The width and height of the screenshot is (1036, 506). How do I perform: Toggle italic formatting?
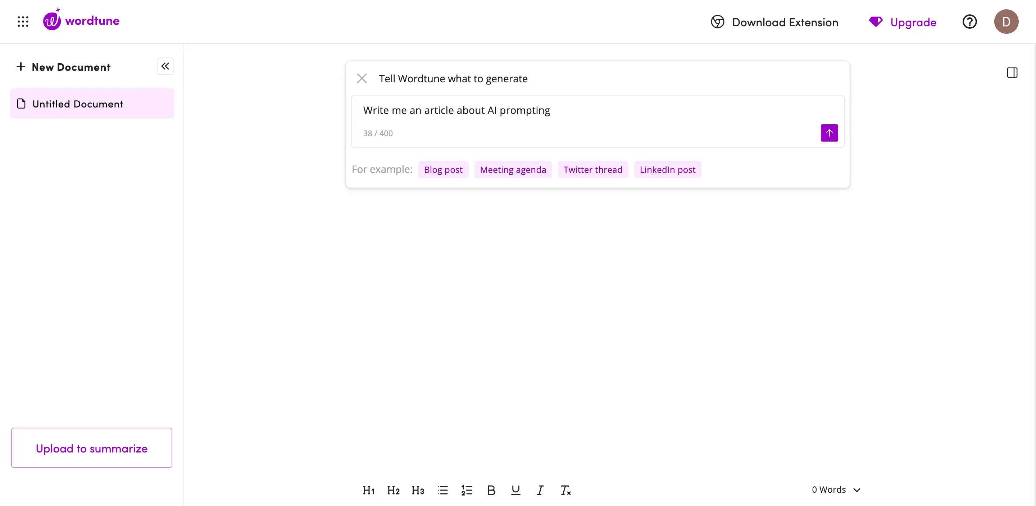click(540, 490)
